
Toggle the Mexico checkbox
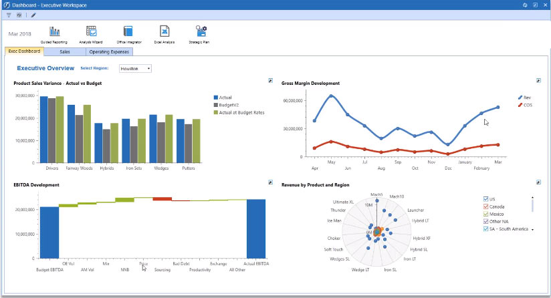(485, 214)
